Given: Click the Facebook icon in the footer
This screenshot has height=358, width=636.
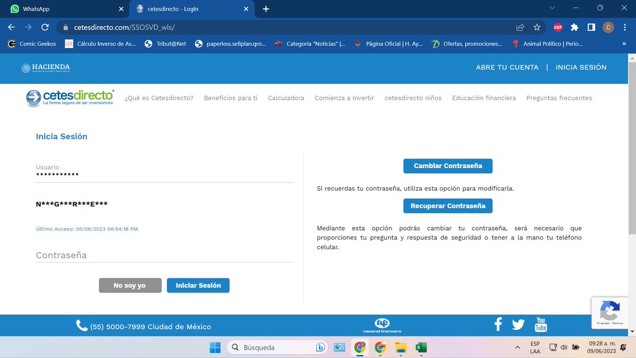Looking at the screenshot, I should [498, 325].
